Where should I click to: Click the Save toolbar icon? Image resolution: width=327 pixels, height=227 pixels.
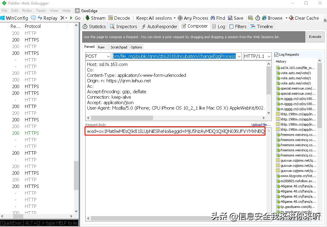[x=230, y=18]
